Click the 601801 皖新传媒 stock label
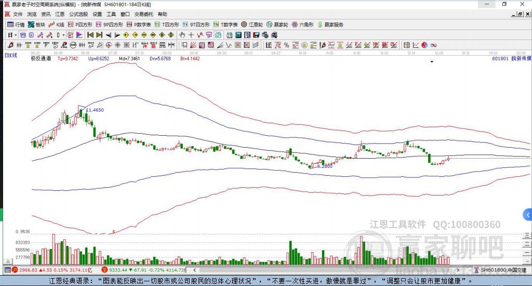The height and width of the screenshot is (286, 532). click(x=511, y=59)
